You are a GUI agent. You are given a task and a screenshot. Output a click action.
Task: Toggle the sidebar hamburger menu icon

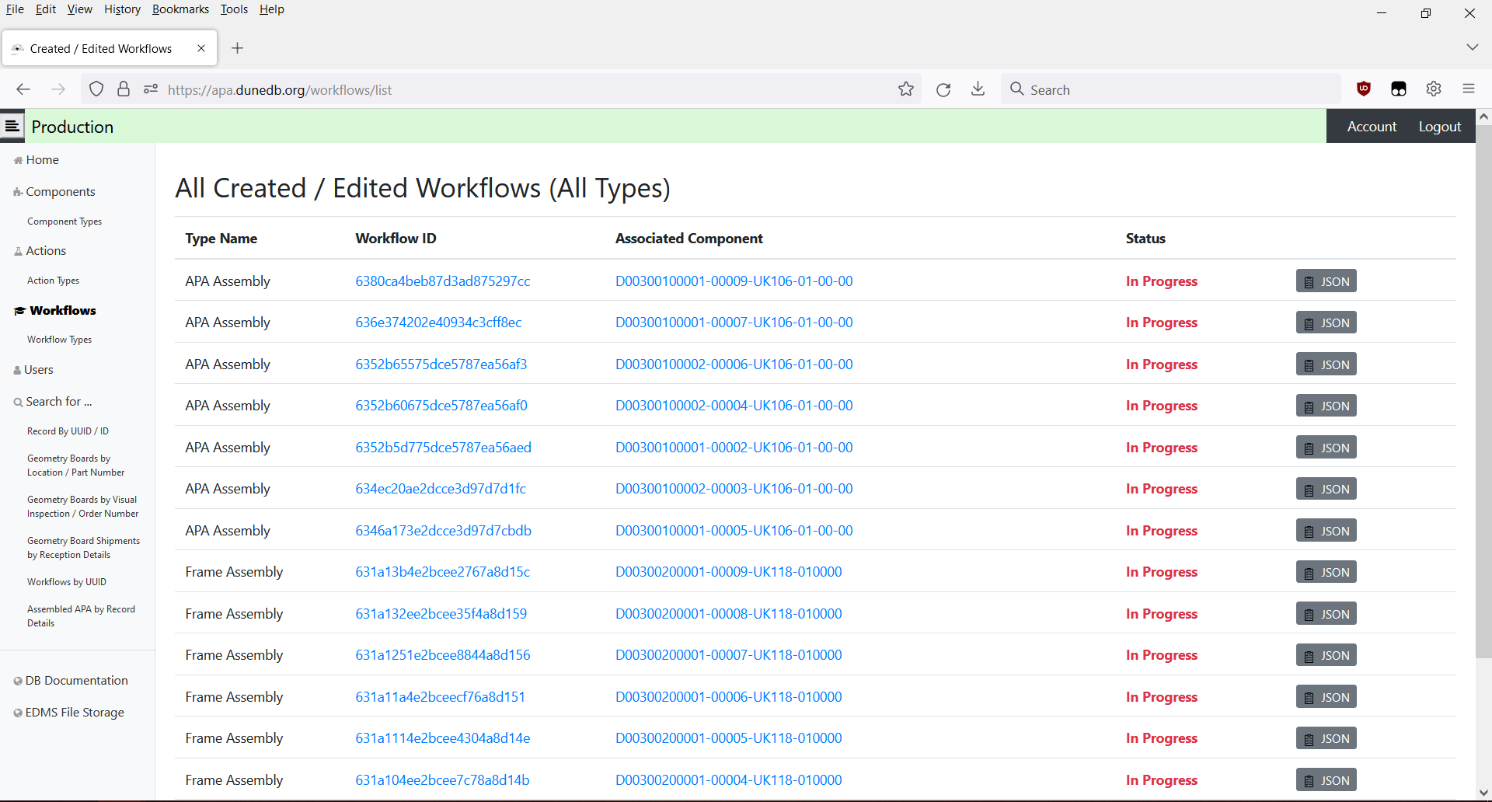coord(12,126)
